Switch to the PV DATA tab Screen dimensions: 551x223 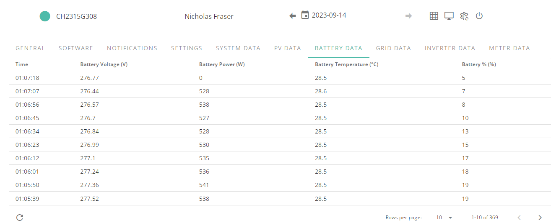pos(288,48)
